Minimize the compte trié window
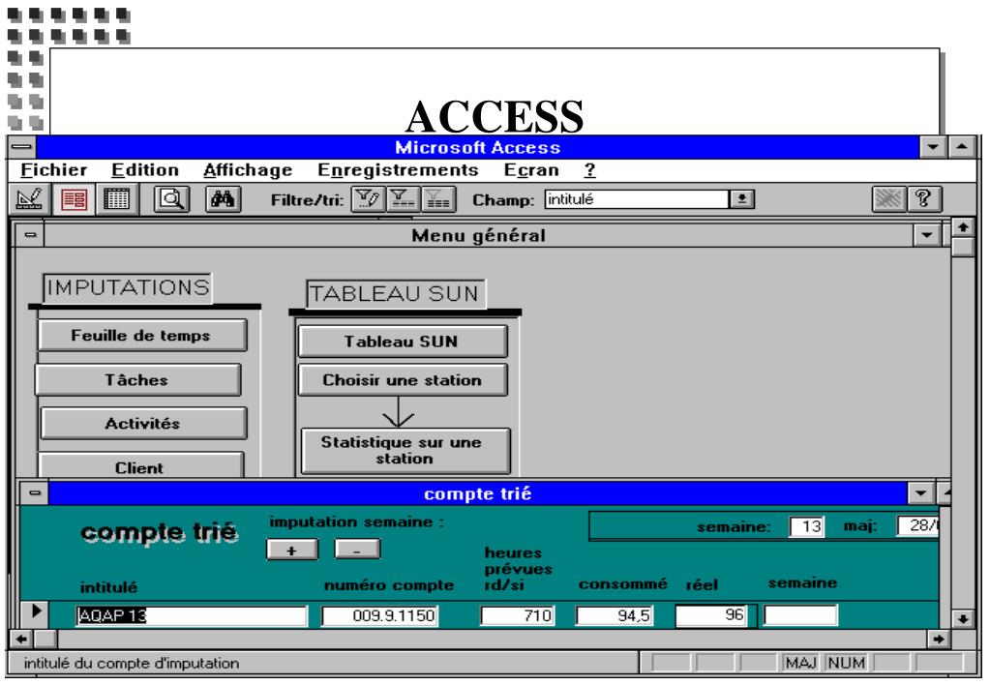Screen dimensions: 990x685 pos(921,493)
